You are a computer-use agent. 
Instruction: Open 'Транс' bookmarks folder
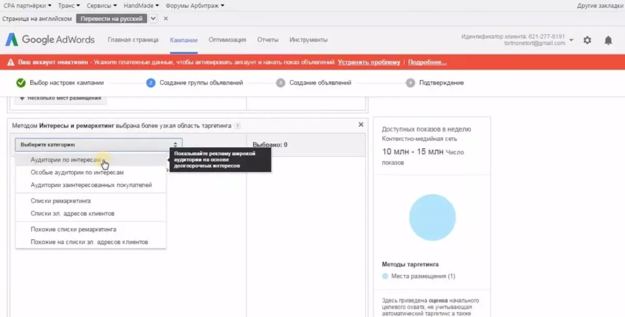click(69, 5)
